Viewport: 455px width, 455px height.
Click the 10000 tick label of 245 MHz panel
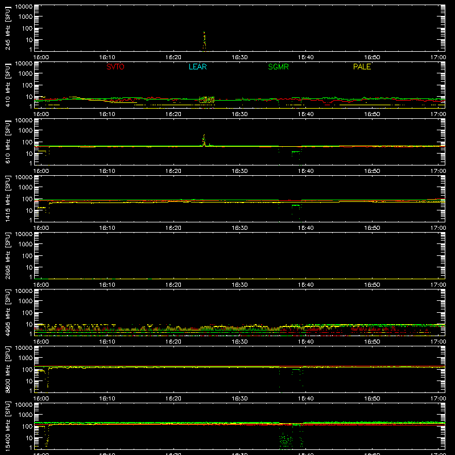[24, 7]
